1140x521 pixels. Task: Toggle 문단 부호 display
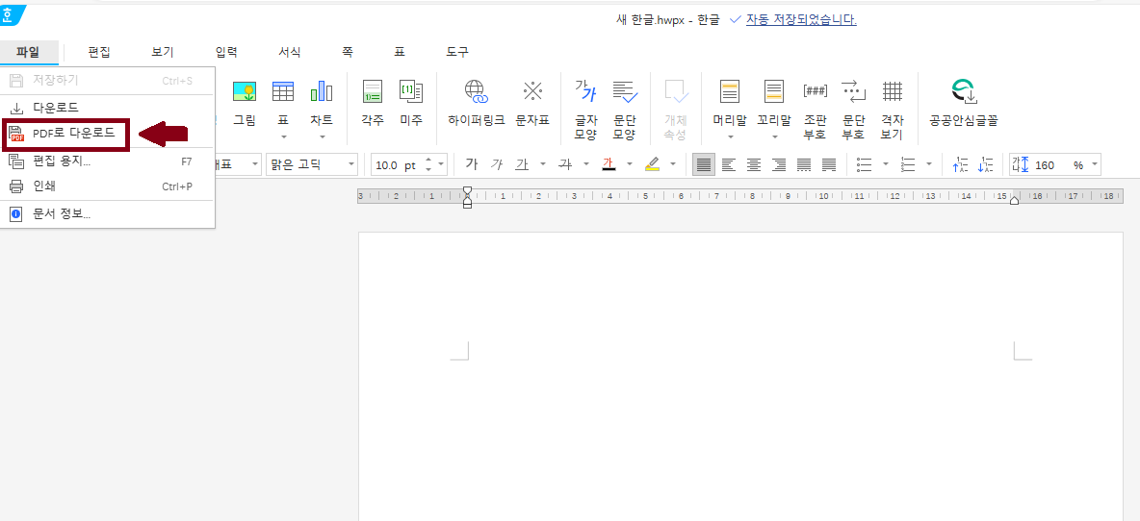pos(853,109)
